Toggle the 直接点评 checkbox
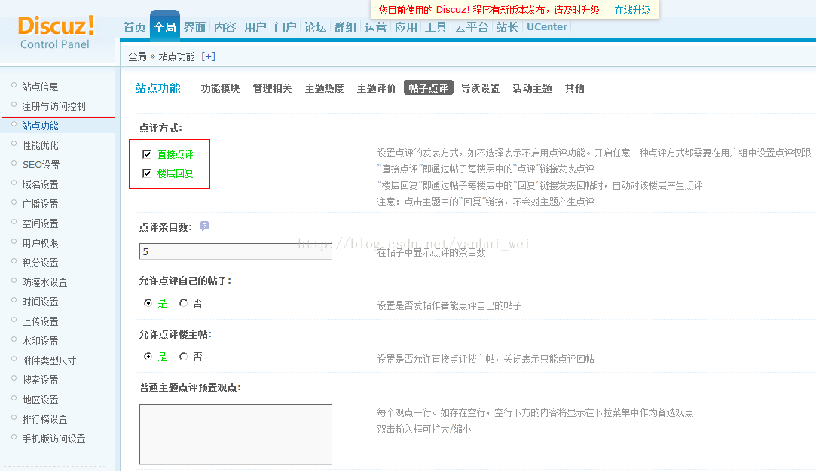 tap(147, 154)
